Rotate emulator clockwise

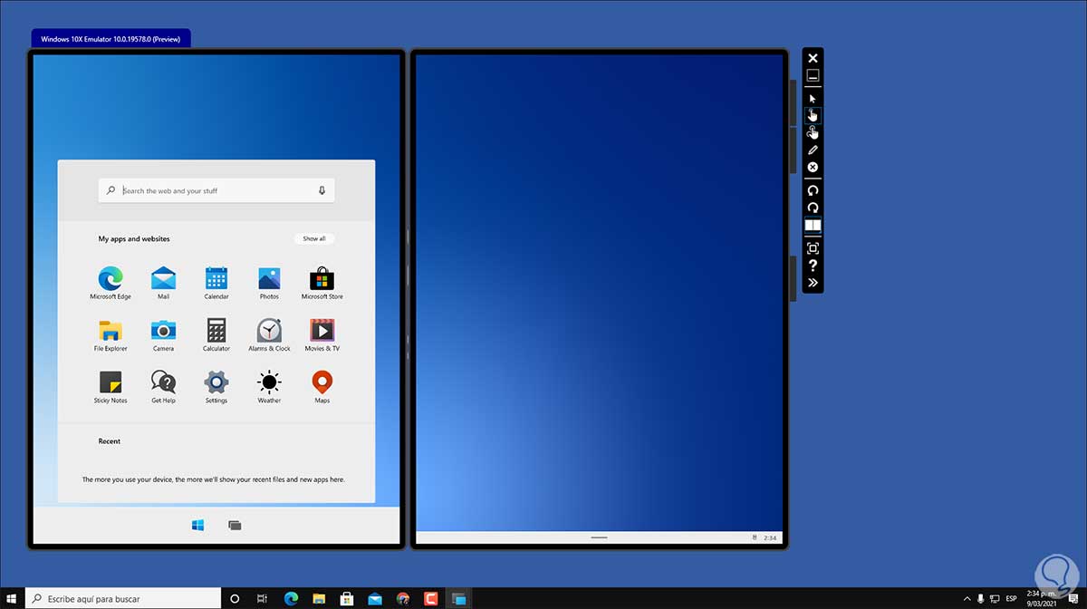coord(813,208)
